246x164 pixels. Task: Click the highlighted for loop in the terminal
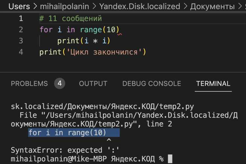(x=74, y=133)
